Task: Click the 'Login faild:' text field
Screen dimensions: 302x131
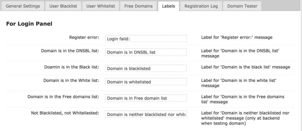Action: pyautogui.click(x=146, y=39)
